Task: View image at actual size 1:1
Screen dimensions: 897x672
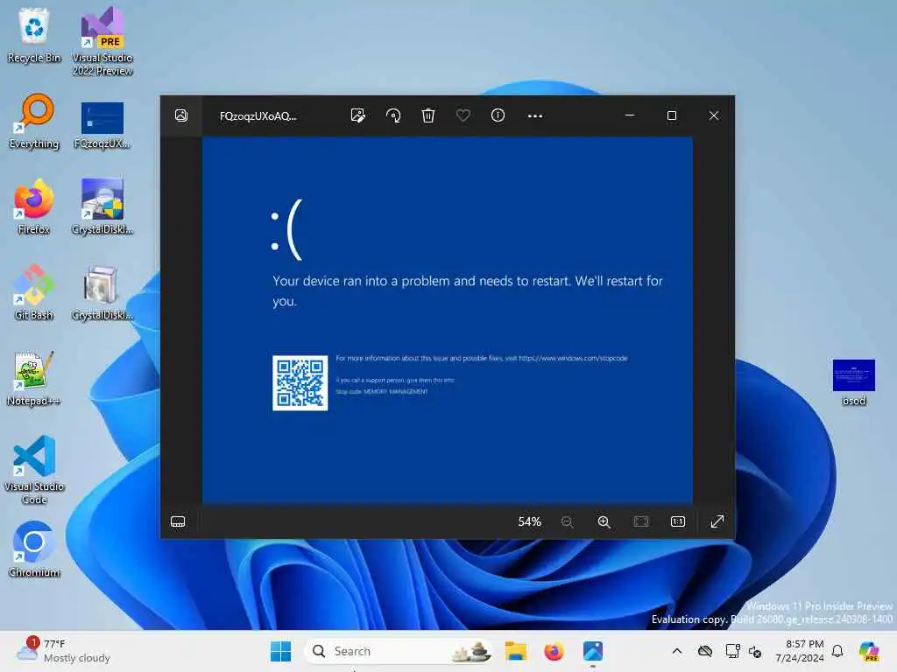Action: pyautogui.click(x=678, y=521)
